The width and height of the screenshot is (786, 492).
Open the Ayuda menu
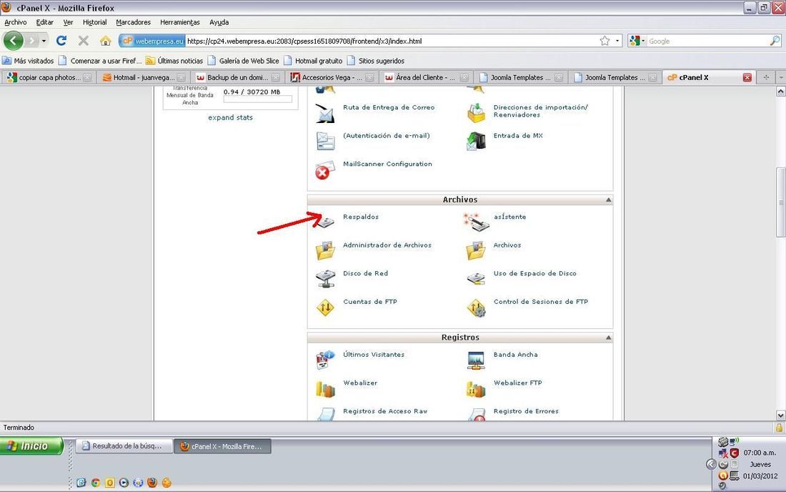[x=219, y=22]
